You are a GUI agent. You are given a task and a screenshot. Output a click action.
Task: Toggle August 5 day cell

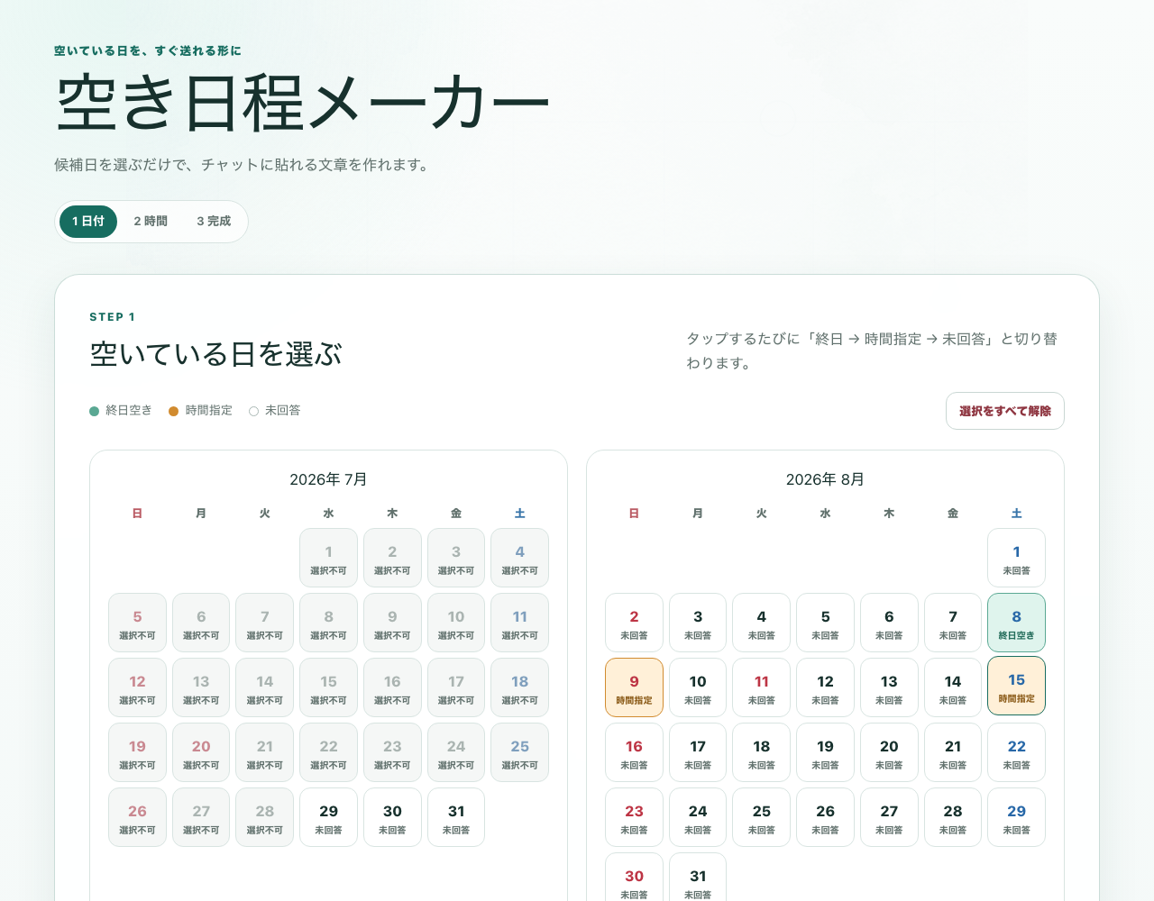825,623
